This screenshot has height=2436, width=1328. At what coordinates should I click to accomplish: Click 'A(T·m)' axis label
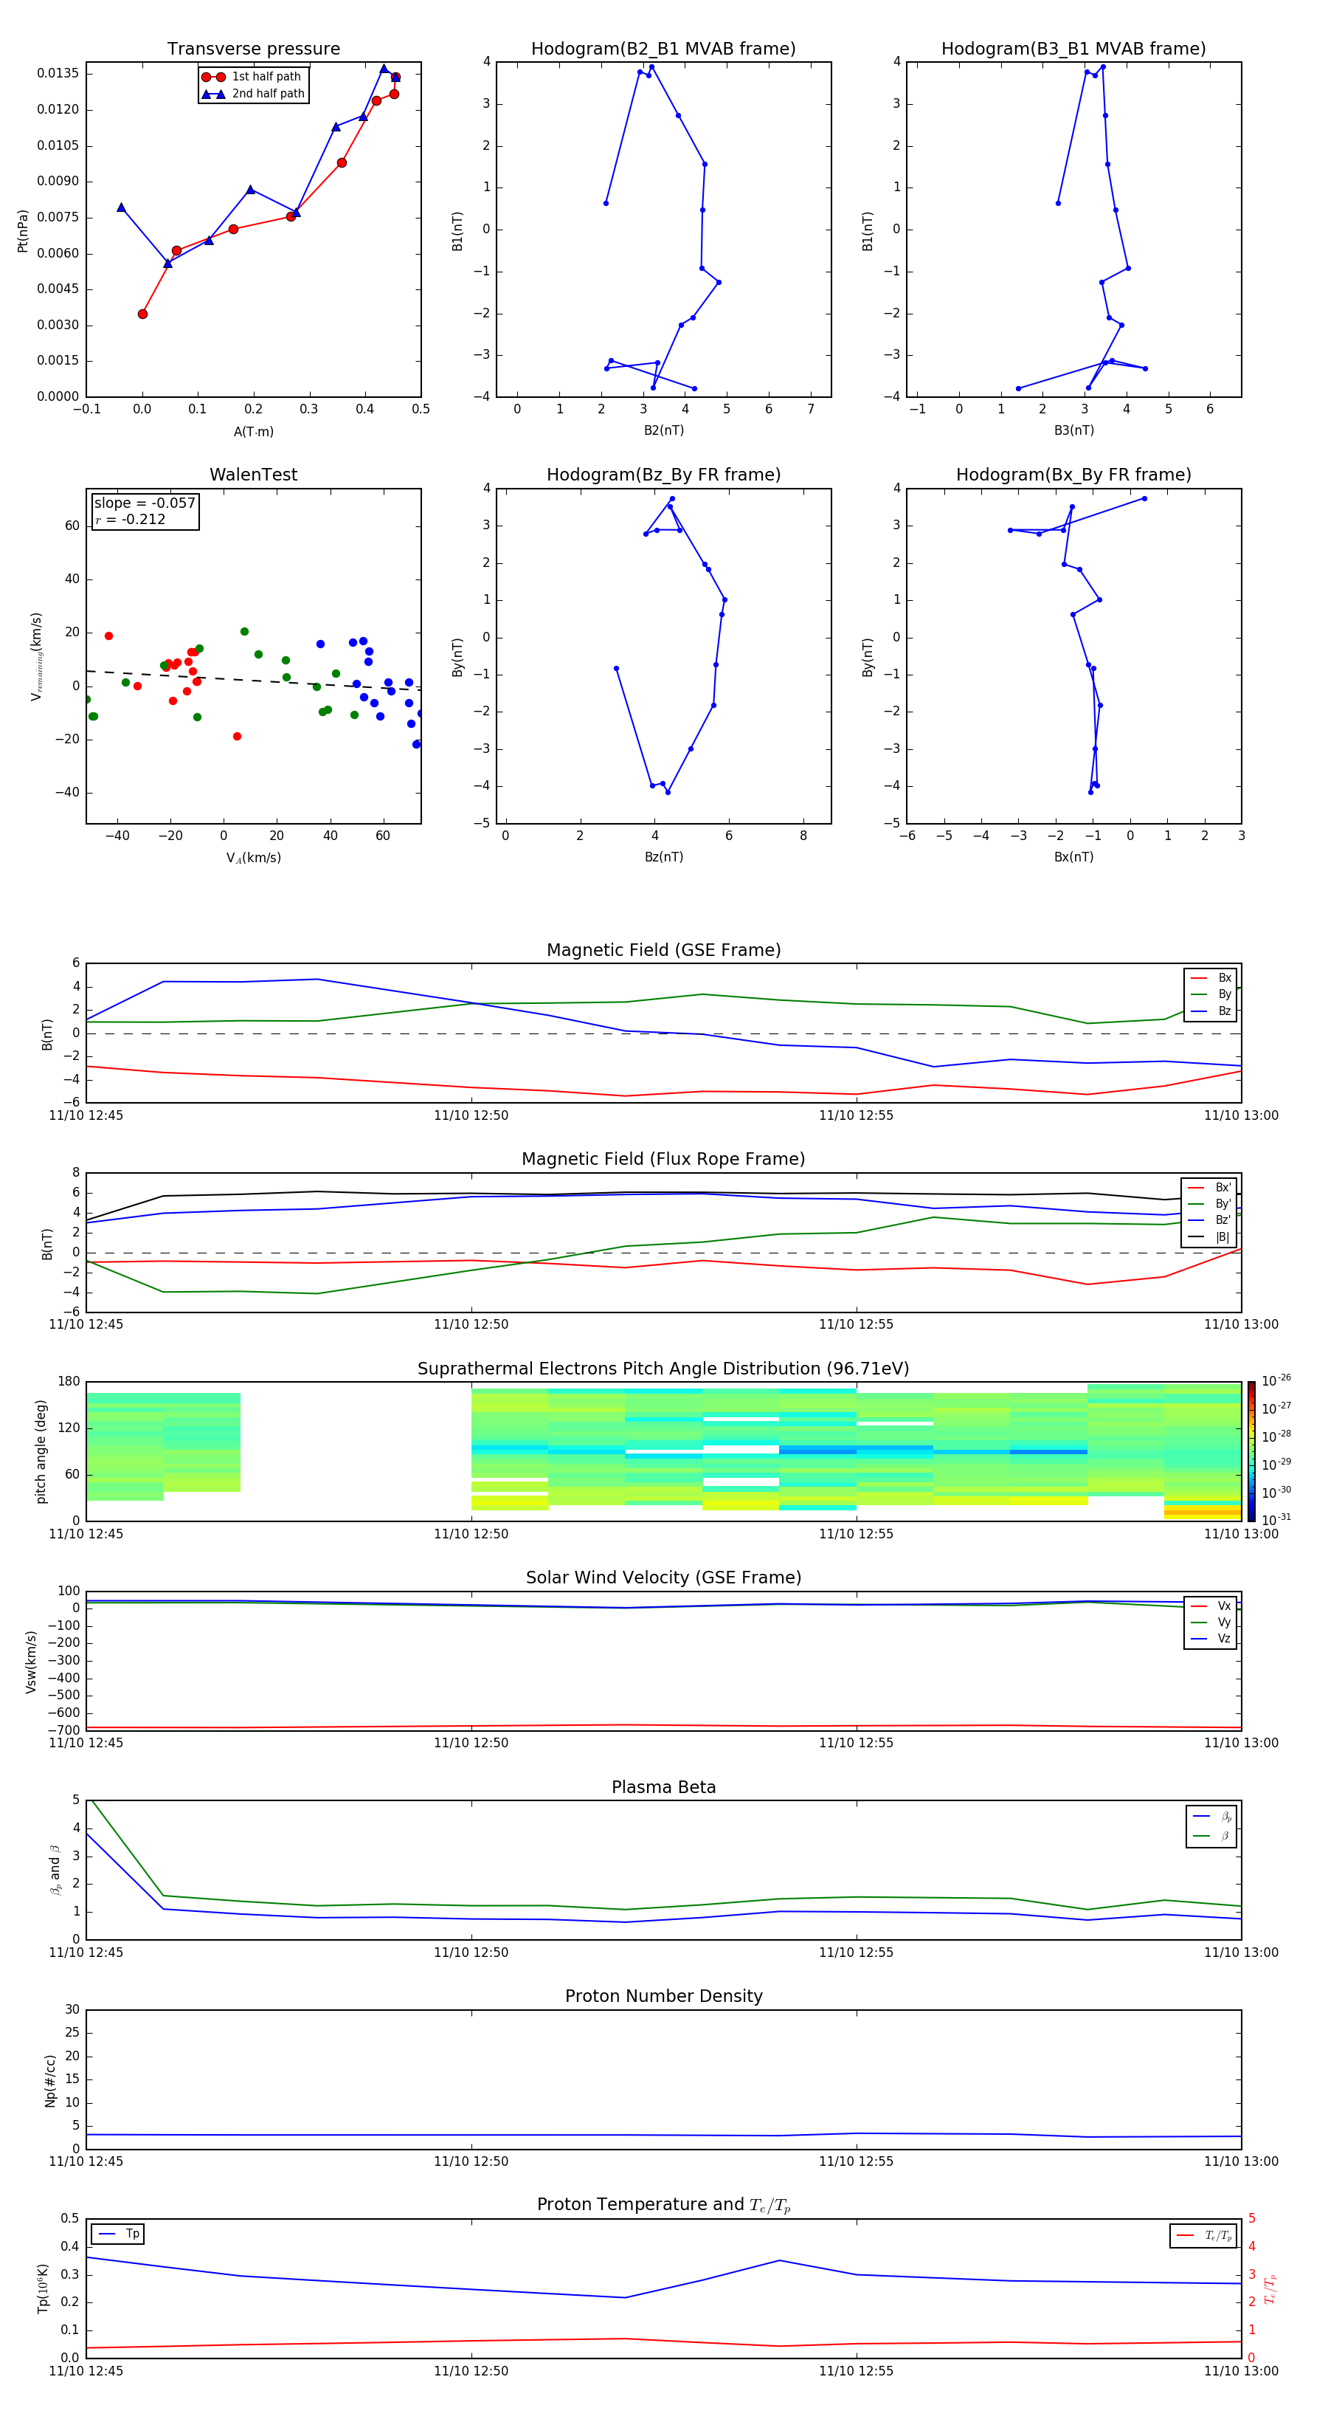pos(253,431)
